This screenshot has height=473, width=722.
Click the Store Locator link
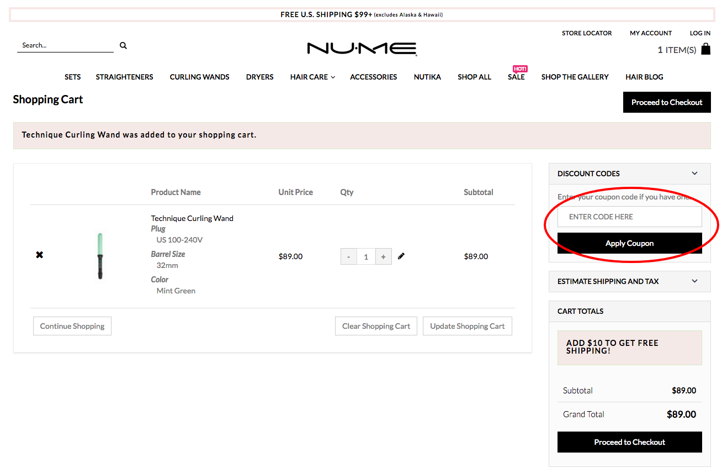[x=587, y=33]
